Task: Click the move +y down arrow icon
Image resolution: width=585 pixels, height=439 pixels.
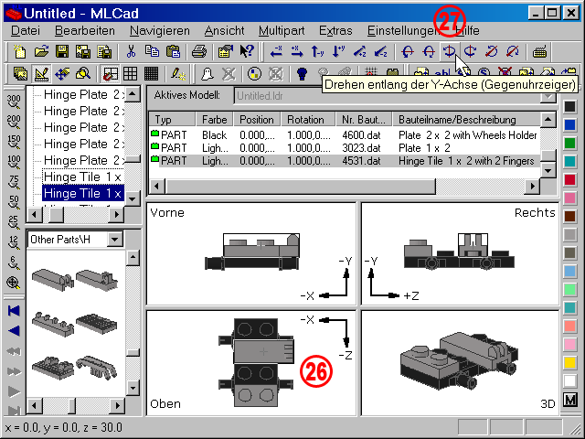Action: tap(338, 51)
